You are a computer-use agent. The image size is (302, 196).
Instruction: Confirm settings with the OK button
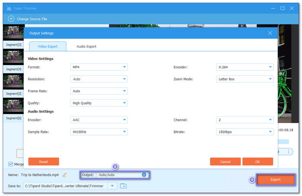[x=258, y=161]
